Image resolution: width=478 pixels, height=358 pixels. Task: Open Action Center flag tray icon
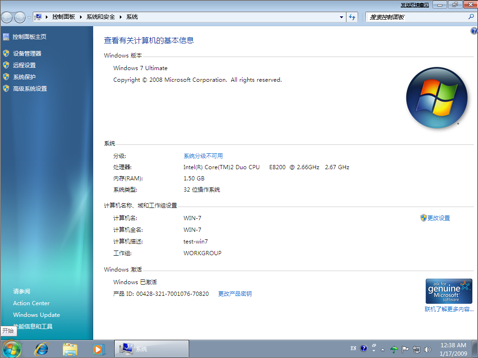point(405,350)
